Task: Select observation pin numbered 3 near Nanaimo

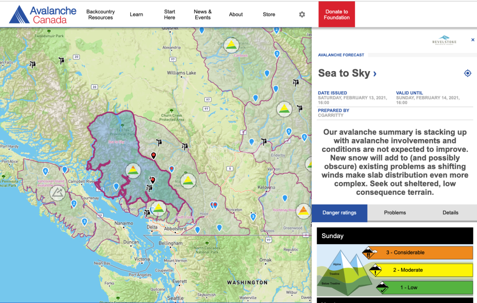Action: pyautogui.click(x=84, y=222)
